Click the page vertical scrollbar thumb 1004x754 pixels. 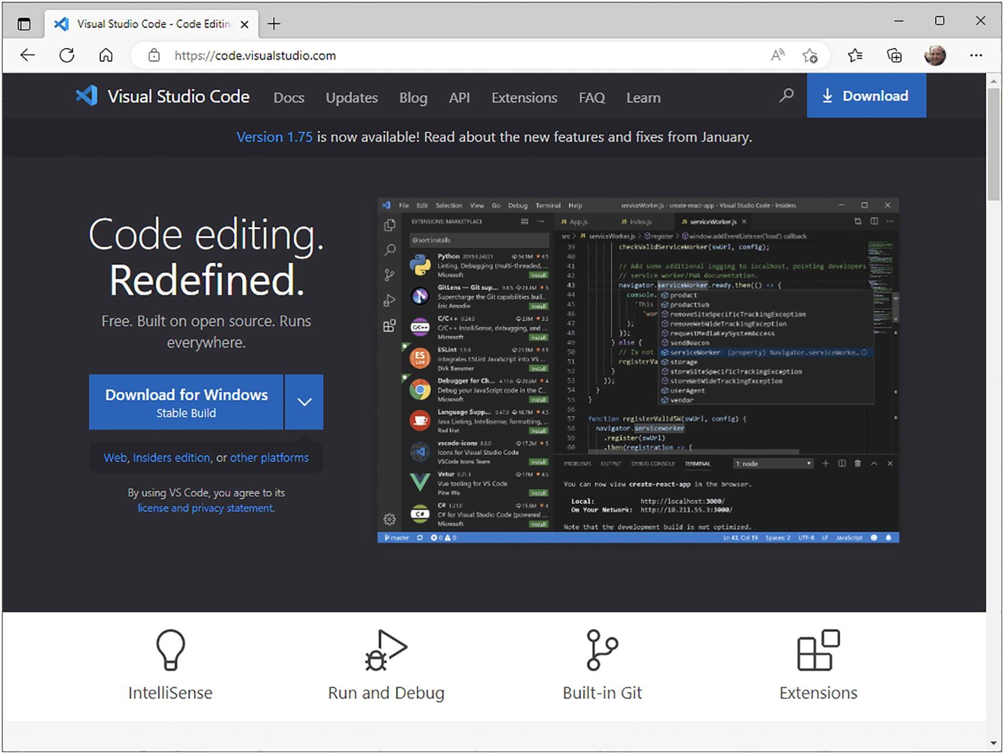pos(993,144)
